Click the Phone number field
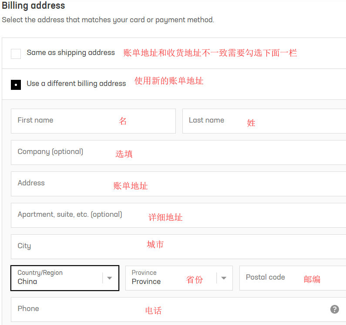This screenshot has width=346, height=325. (x=170, y=309)
